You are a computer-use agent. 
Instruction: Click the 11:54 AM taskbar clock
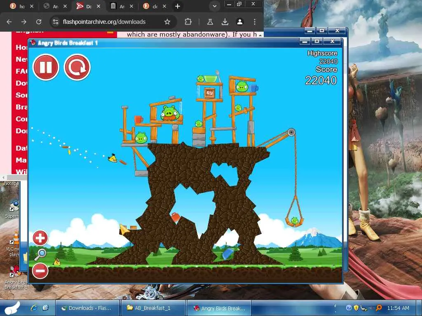pos(398,308)
